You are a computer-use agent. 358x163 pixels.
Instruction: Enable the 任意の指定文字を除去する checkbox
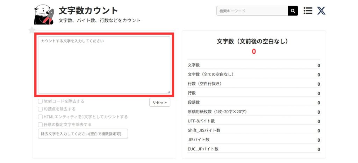[40, 125]
